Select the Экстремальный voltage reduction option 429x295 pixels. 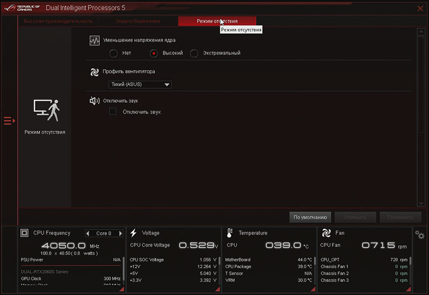pyautogui.click(x=194, y=53)
